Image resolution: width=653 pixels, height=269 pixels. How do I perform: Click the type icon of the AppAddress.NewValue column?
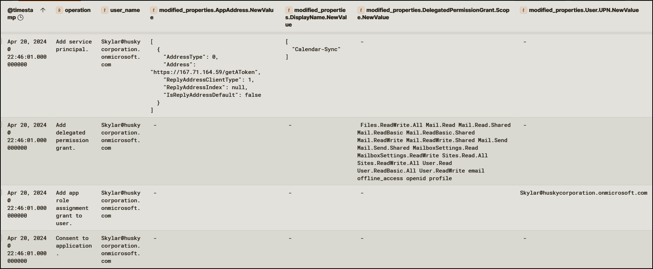pos(154,10)
